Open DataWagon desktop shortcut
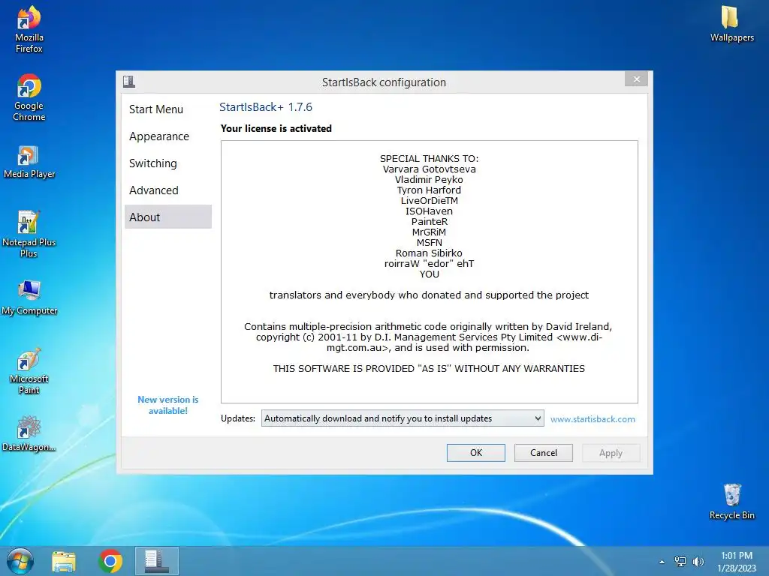 [29, 433]
